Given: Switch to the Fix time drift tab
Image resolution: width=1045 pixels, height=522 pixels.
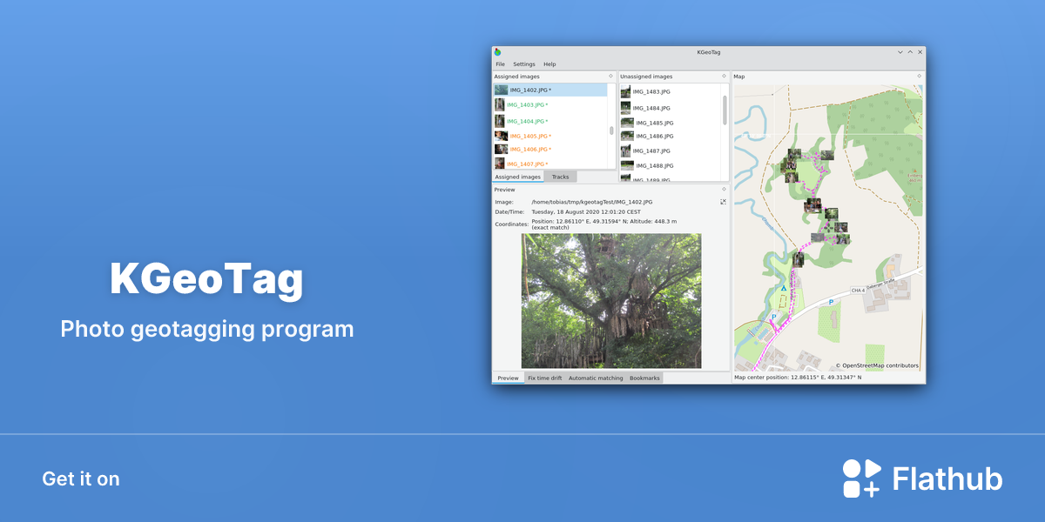Looking at the screenshot, I should (544, 378).
